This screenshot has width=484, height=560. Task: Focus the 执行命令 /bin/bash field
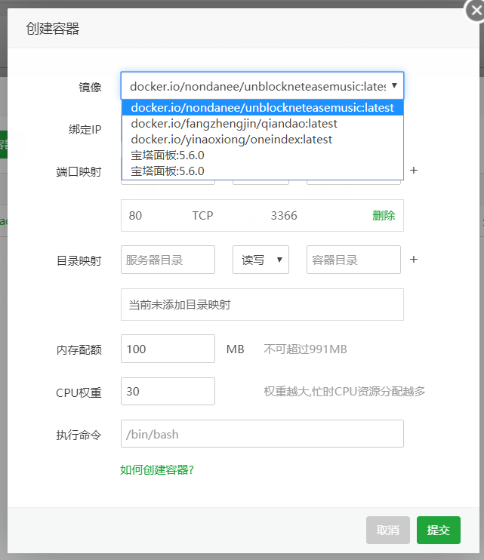point(262,433)
